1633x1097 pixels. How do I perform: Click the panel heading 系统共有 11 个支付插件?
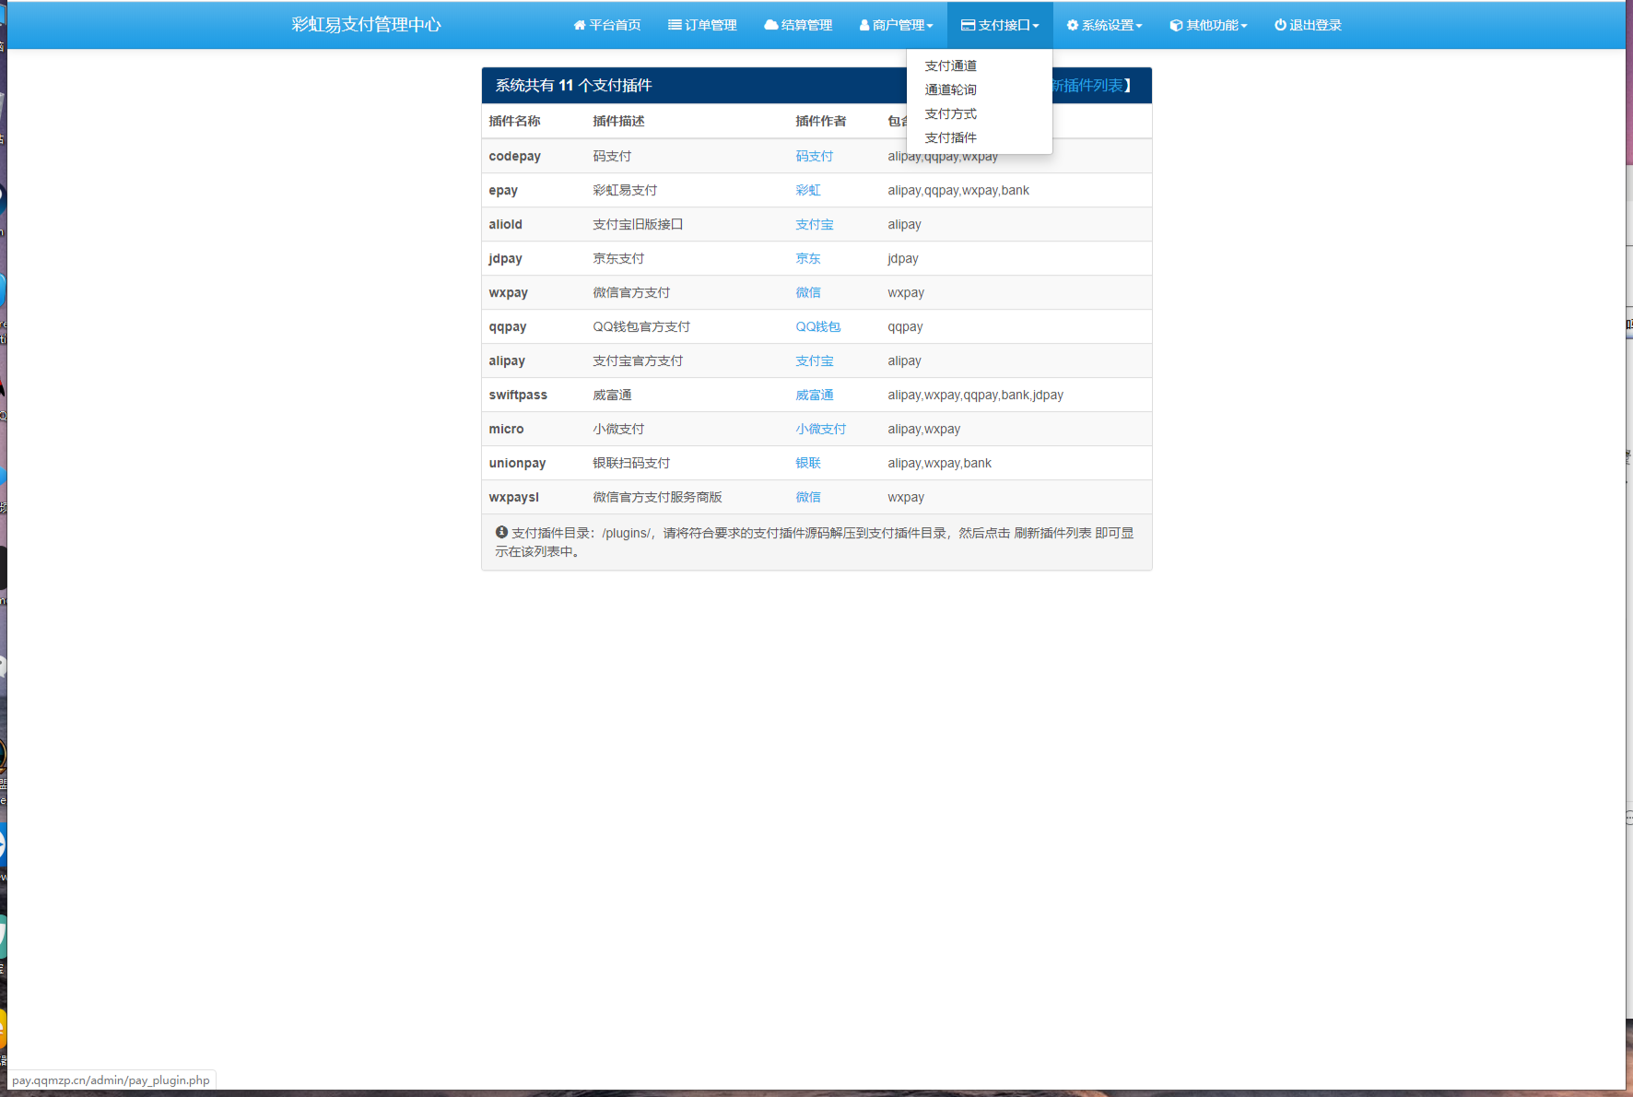click(x=573, y=86)
